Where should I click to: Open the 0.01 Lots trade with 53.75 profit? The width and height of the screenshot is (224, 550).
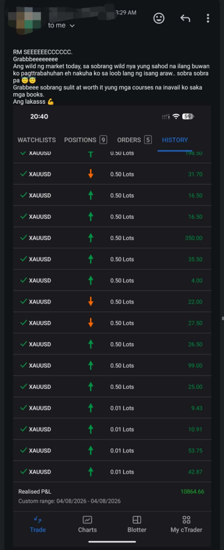112,451
